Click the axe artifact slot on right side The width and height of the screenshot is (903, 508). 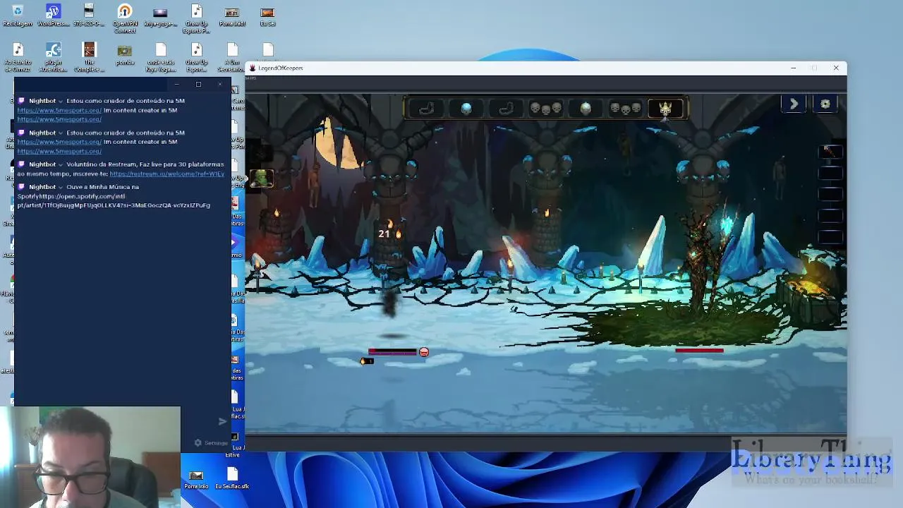coord(830,151)
